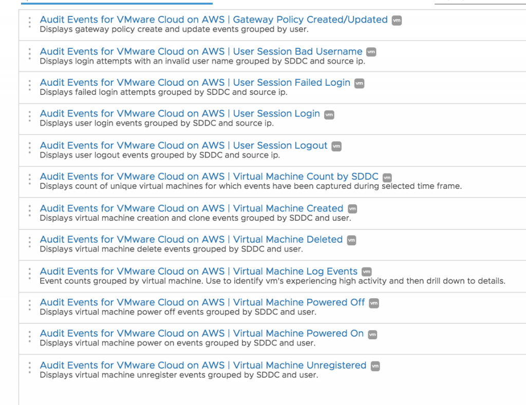
Task: Click vm badge next to Virtual Machine Powered On
Action: coord(372,334)
